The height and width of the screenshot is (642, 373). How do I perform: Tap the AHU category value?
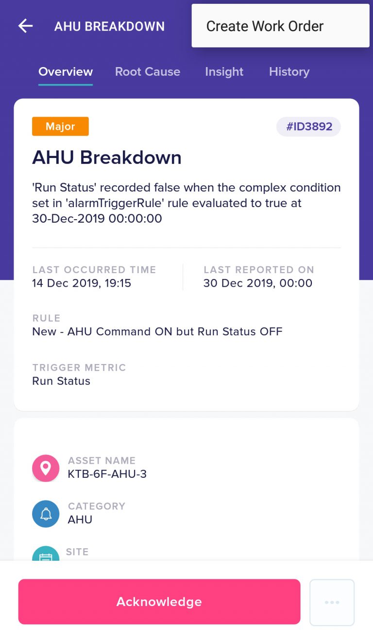pos(80,520)
